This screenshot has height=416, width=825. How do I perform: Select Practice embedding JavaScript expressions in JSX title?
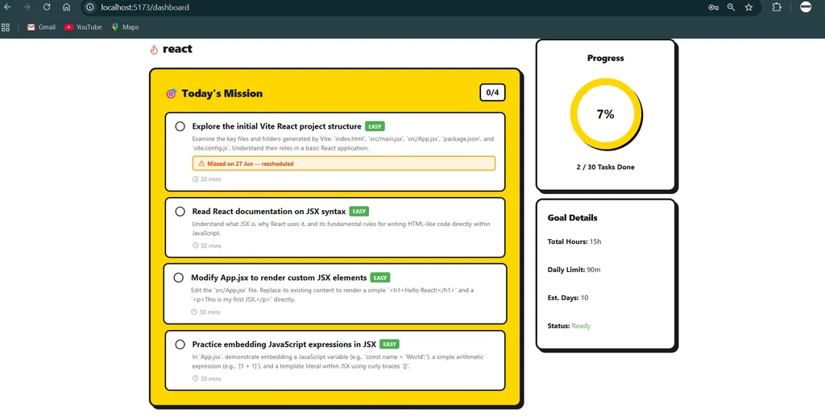pos(284,344)
